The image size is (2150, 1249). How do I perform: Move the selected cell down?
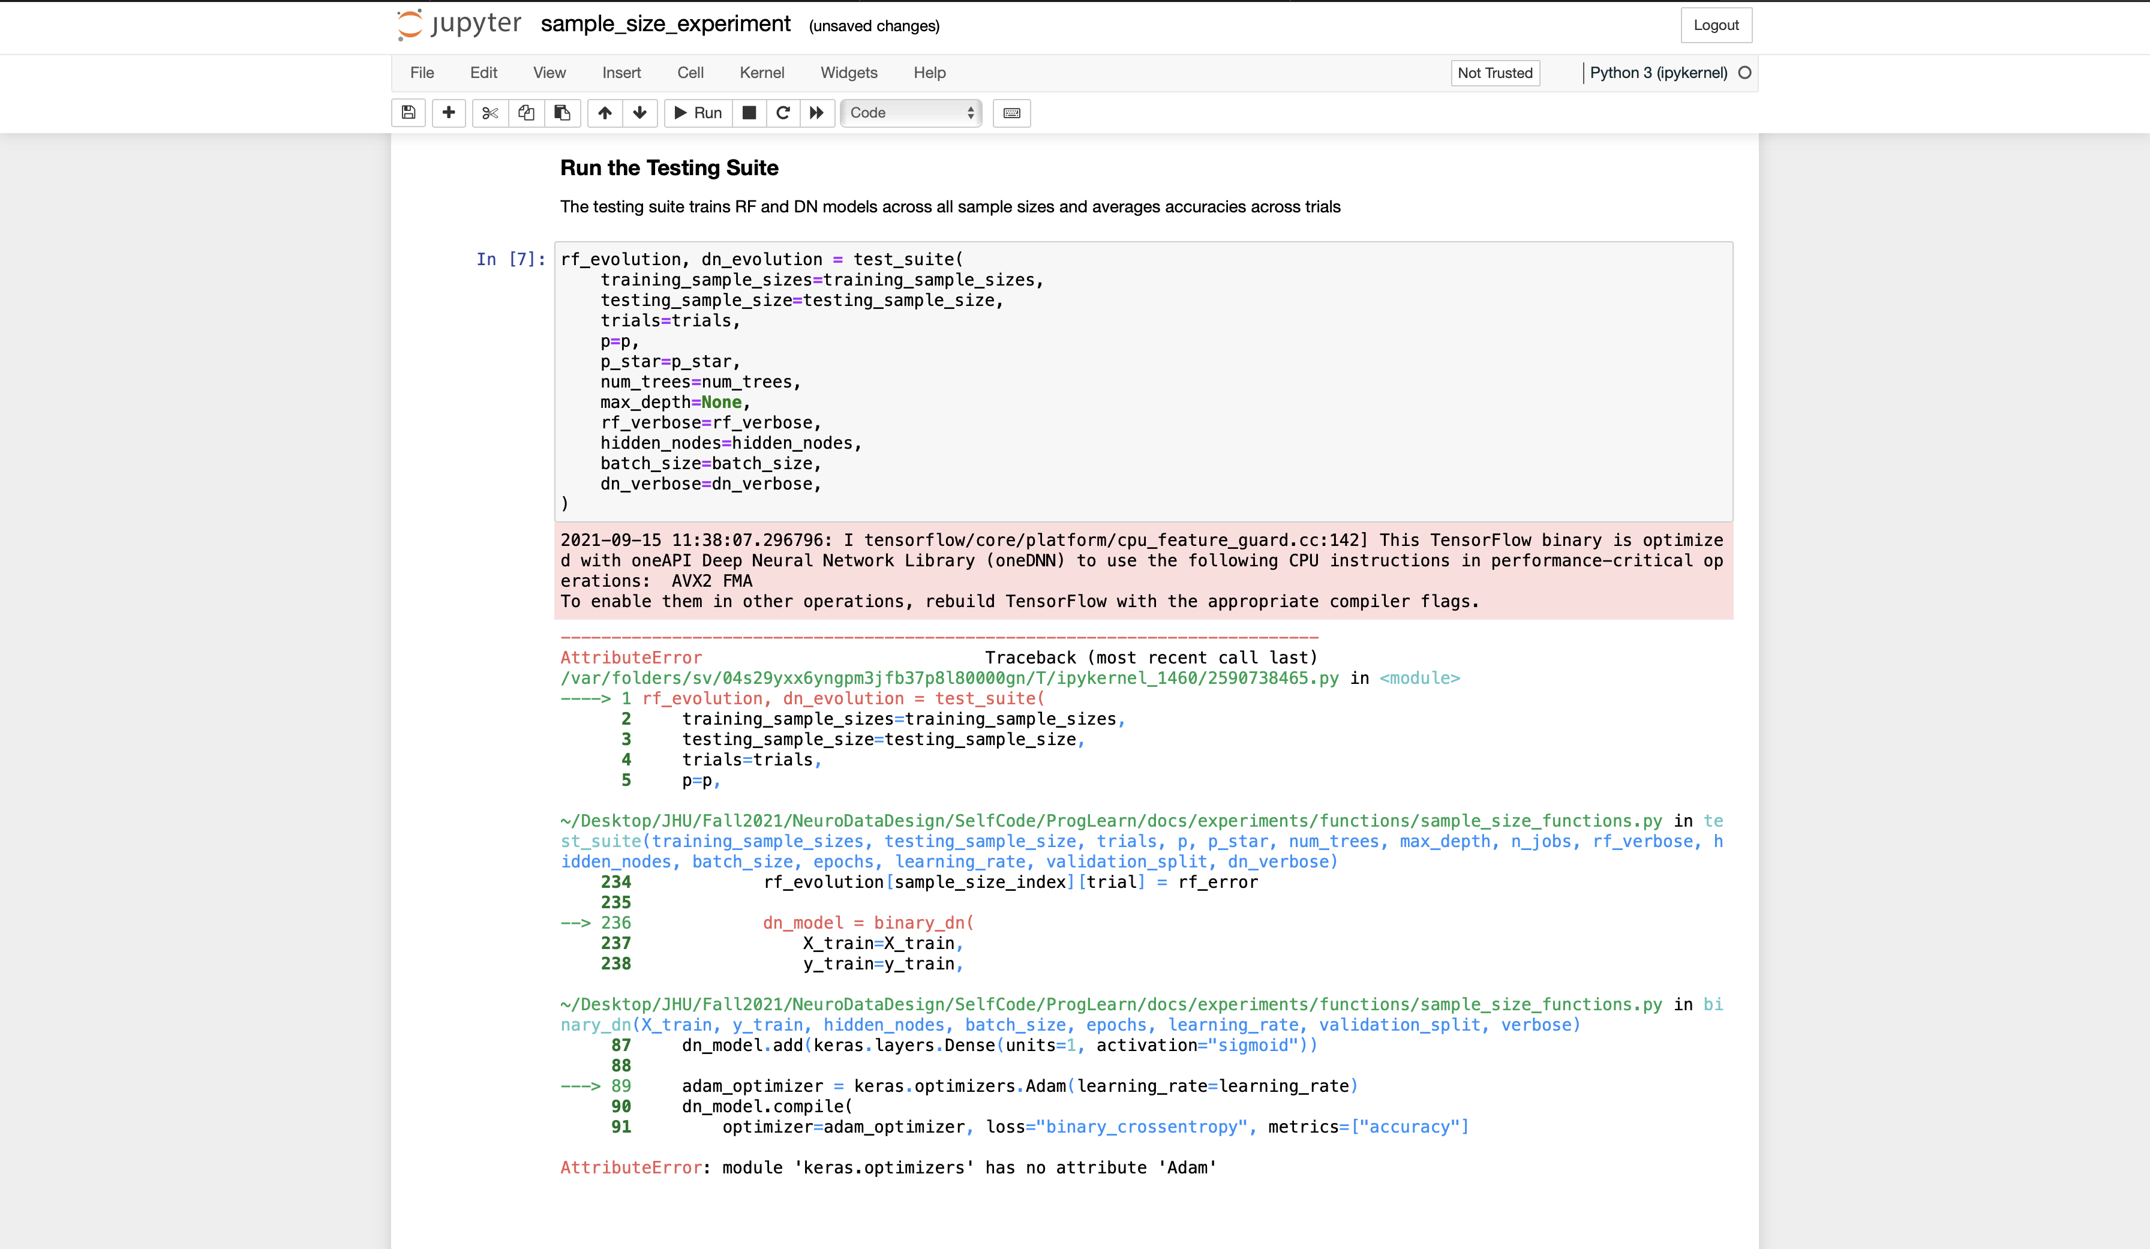pyautogui.click(x=639, y=113)
